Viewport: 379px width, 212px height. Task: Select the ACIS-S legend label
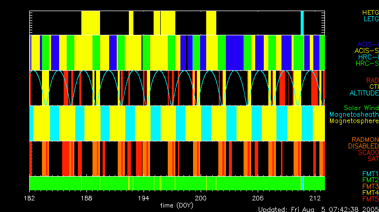tap(366, 50)
